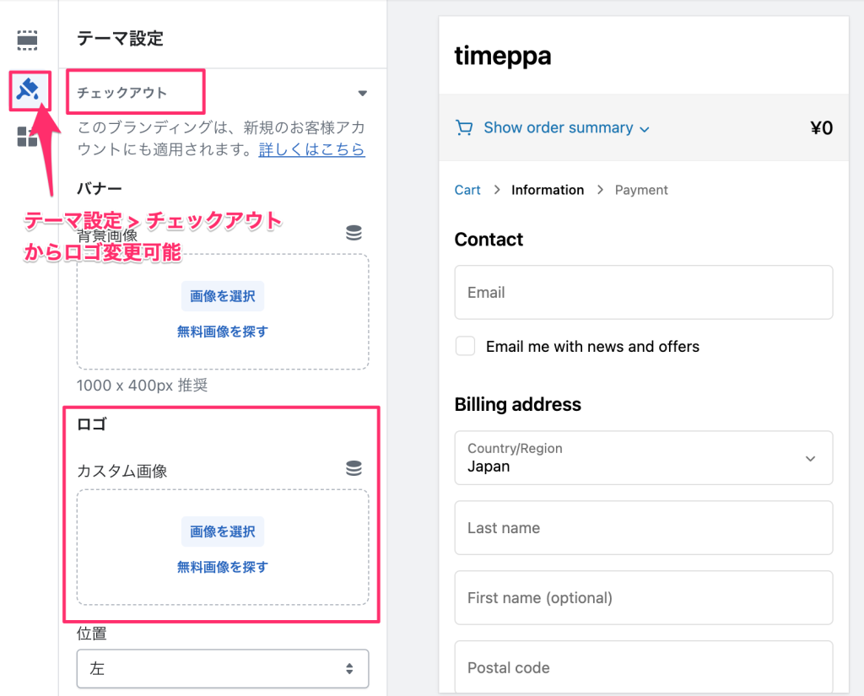
Task: Open the Cart link in the breadcrumb
Action: 467,190
